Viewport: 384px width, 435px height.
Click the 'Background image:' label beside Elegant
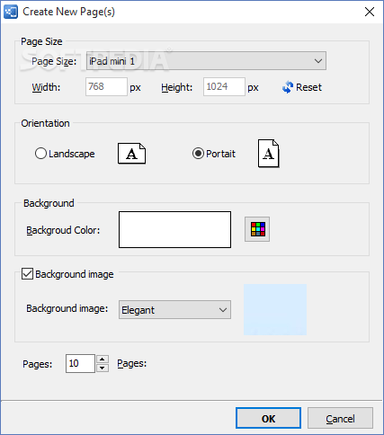(x=67, y=308)
